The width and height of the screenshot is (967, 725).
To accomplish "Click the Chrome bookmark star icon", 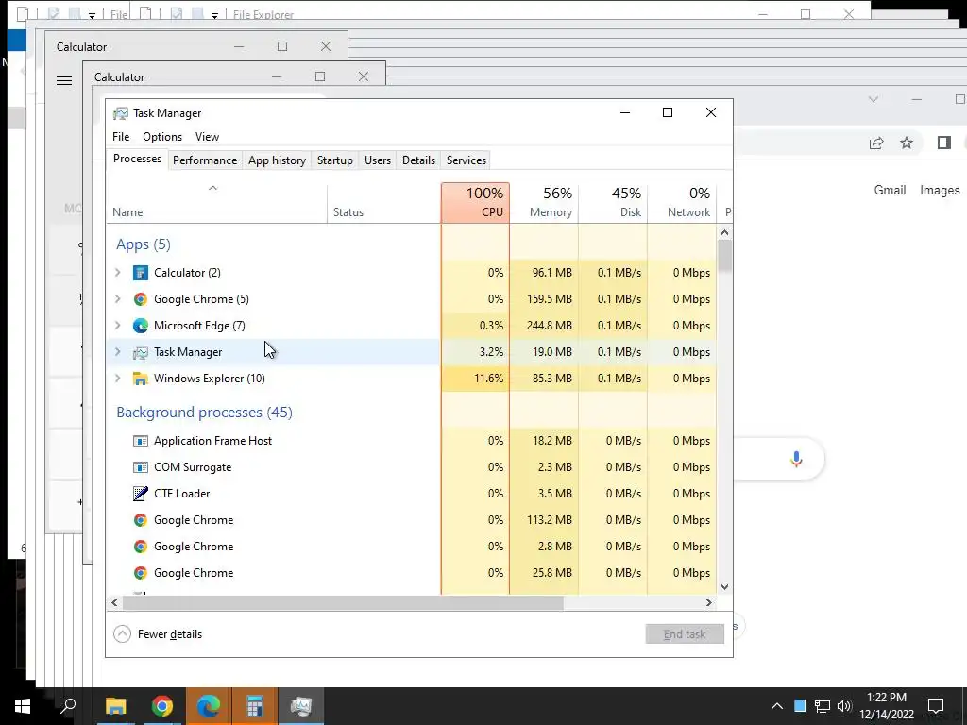I will [x=906, y=143].
